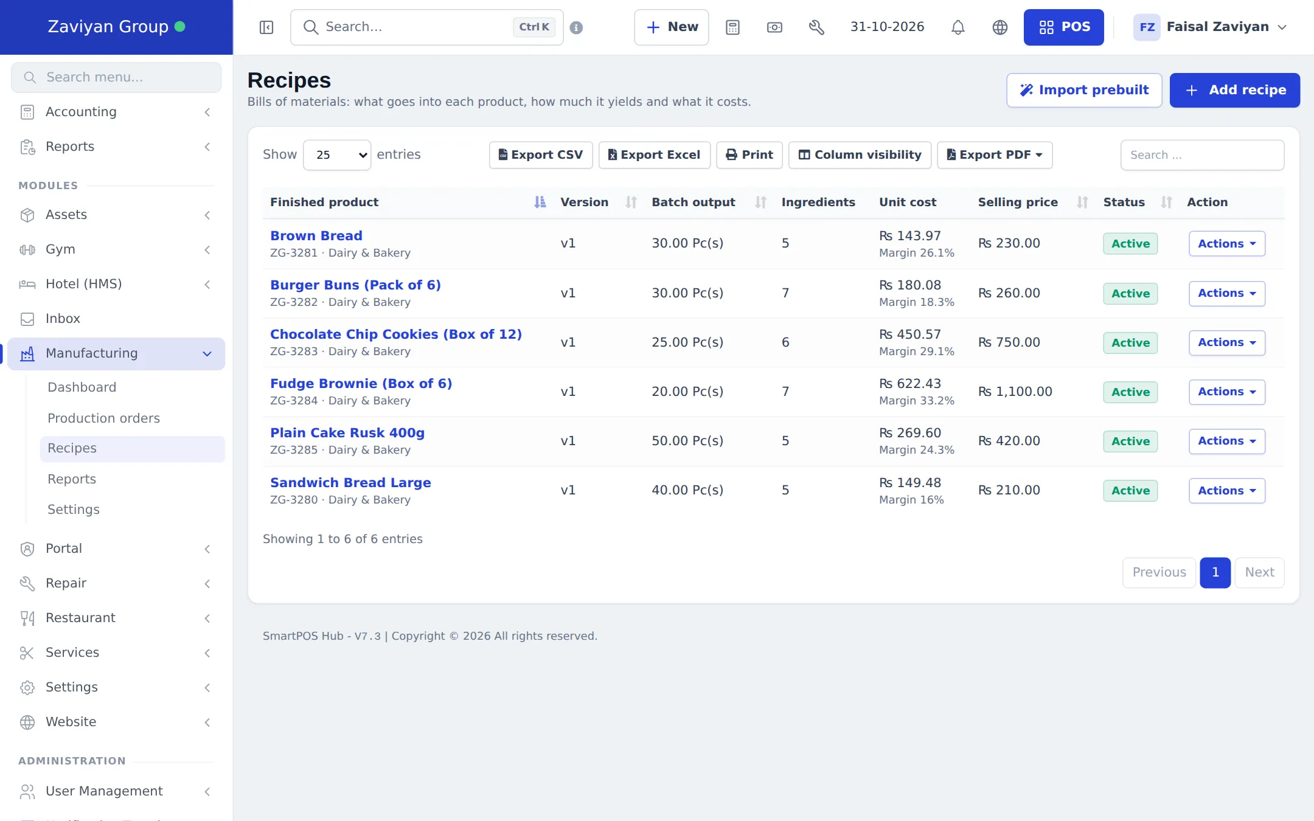Viewport: 1314px width, 821px height.
Task: Go to pagination page 1
Action: pyautogui.click(x=1215, y=572)
